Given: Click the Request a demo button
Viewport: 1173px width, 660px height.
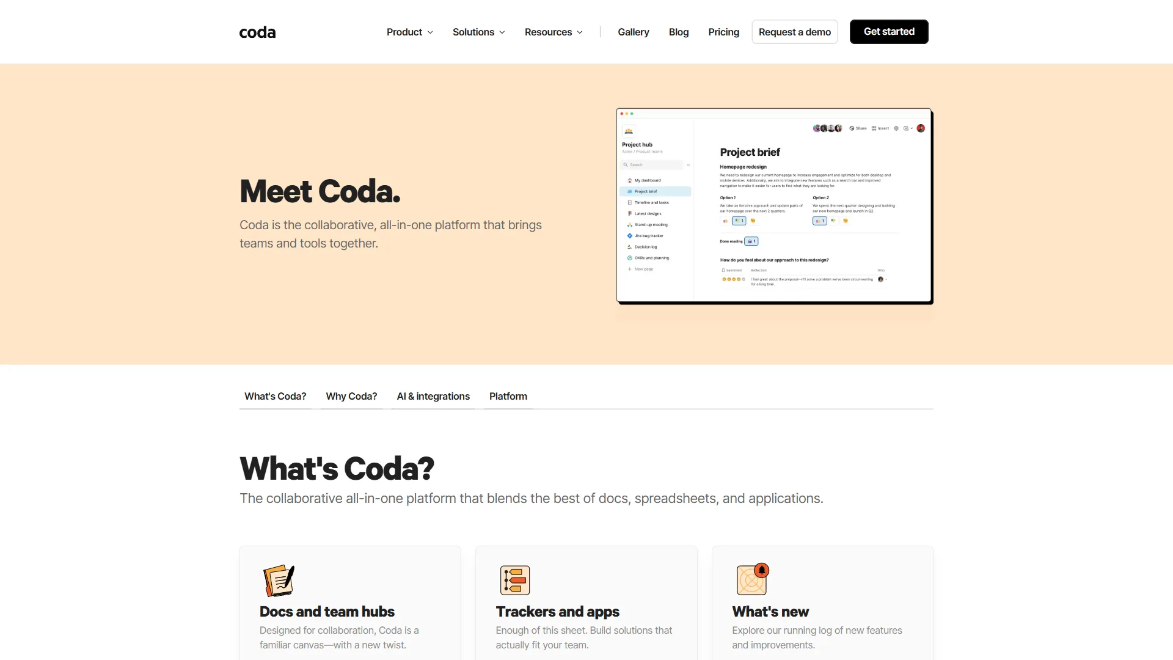Looking at the screenshot, I should coord(794,32).
